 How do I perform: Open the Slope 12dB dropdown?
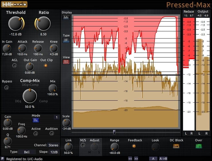54,152
